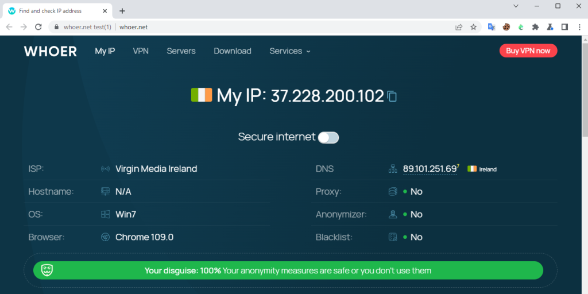This screenshot has height=294, width=588.
Task: Enable the Secure internet switch
Action: pyautogui.click(x=328, y=138)
